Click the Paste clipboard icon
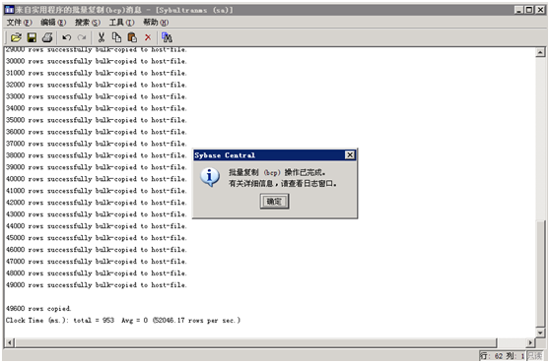The image size is (550, 363). (132, 37)
